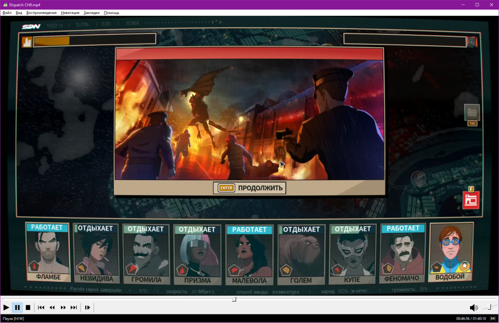Rewind the video playback
Viewport: 499px width, 323px height.
(52, 308)
